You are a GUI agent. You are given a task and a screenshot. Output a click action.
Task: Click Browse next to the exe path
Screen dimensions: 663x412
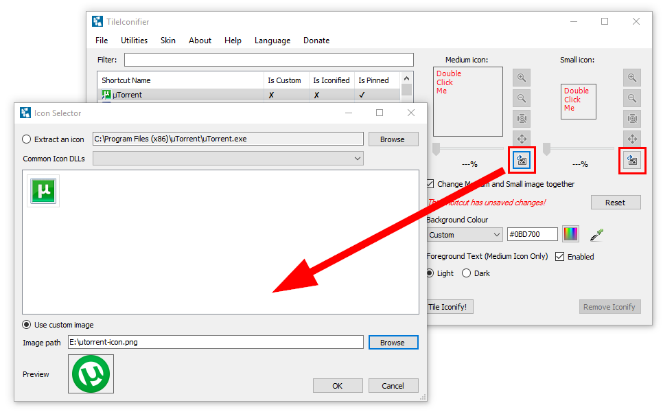[x=393, y=139]
